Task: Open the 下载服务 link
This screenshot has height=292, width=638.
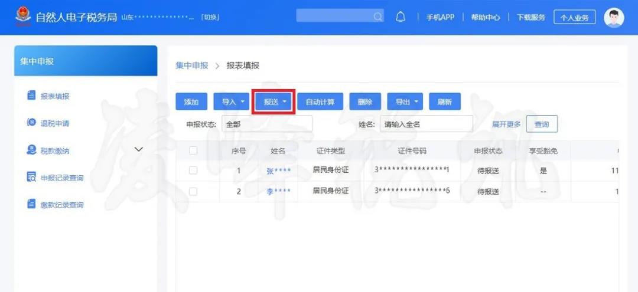Action: pos(531,18)
